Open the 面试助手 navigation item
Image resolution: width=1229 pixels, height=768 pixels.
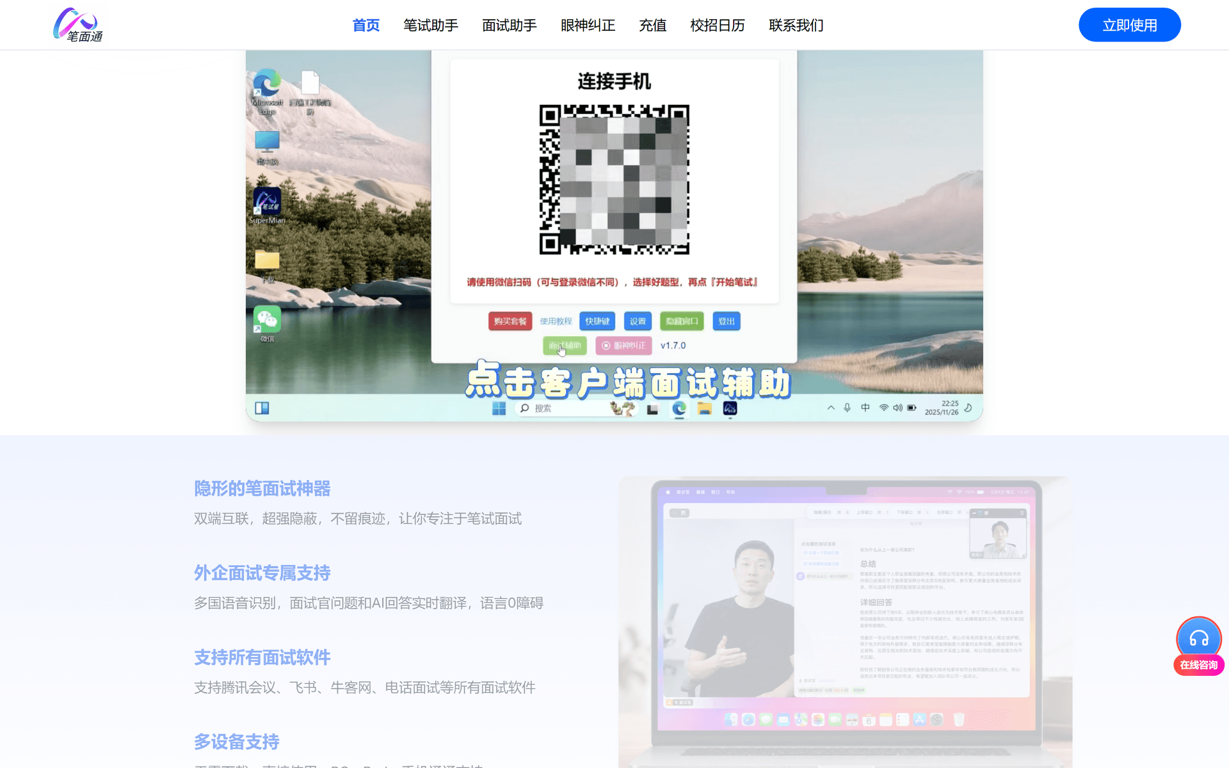[510, 25]
